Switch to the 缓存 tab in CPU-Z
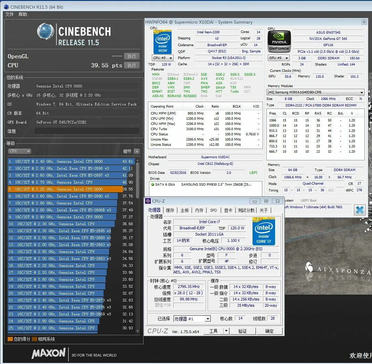The width and height of the screenshot is (372, 364). (170, 210)
